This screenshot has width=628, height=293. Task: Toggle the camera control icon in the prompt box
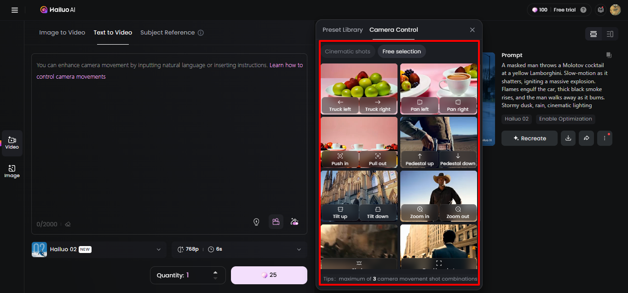click(x=276, y=222)
